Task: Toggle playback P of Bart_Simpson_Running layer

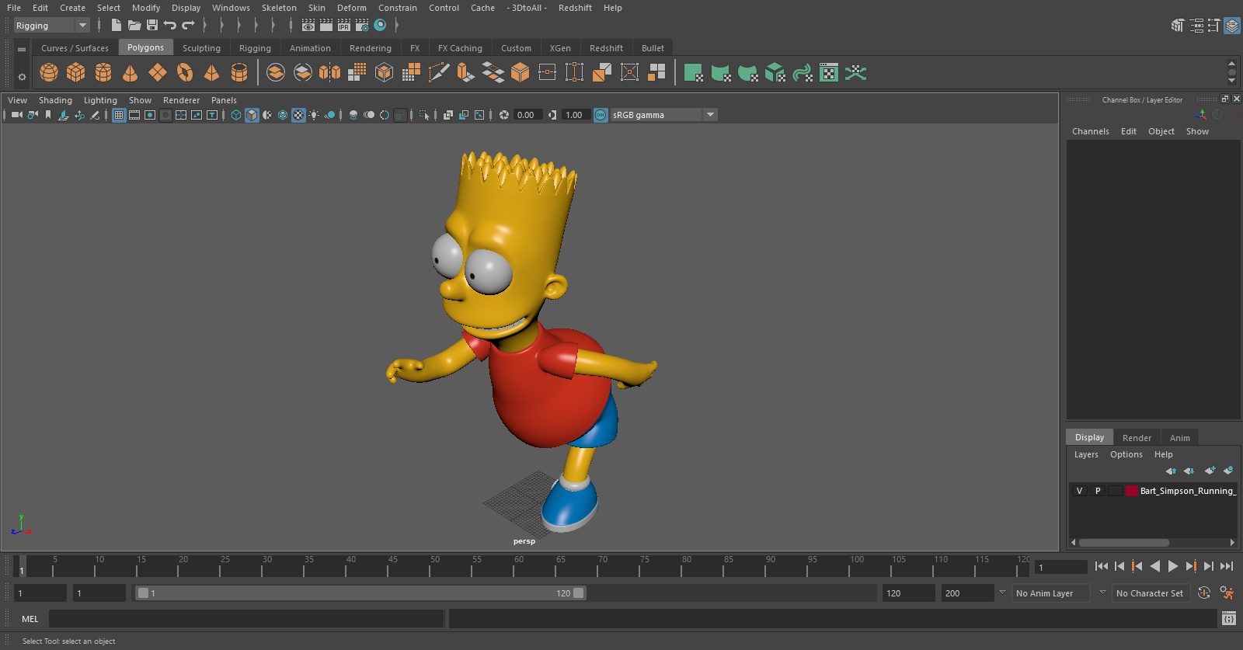Action: click(x=1098, y=491)
